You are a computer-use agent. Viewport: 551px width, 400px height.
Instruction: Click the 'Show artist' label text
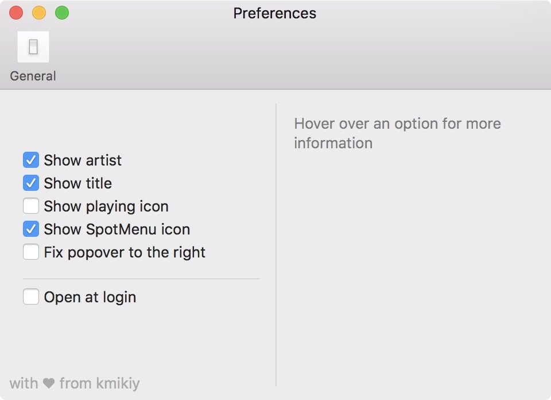tap(83, 160)
